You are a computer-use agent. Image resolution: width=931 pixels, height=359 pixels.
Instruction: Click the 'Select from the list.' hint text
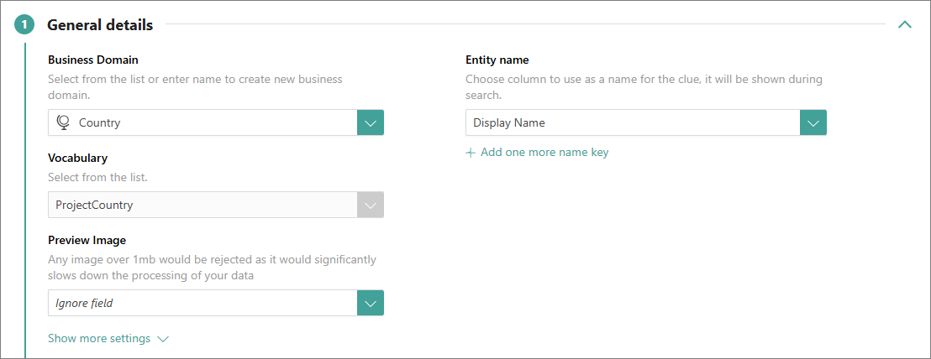[97, 176]
